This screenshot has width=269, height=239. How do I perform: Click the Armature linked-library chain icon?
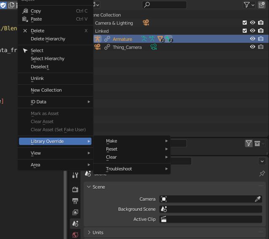[x=107, y=39]
